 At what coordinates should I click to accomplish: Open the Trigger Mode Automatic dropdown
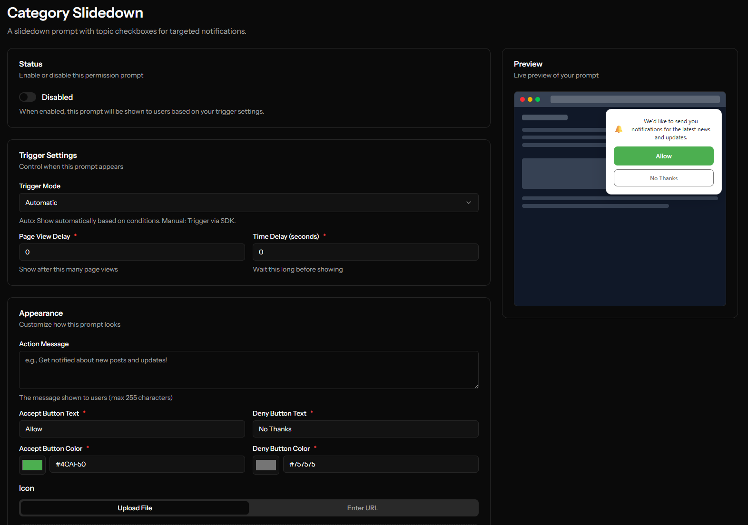click(248, 203)
